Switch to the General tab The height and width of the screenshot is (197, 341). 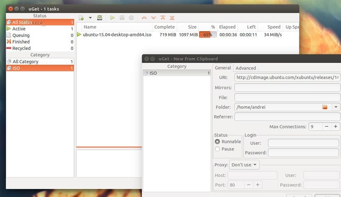pos(223,68)
